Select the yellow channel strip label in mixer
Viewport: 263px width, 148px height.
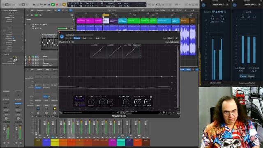click(x=55, y=142)
